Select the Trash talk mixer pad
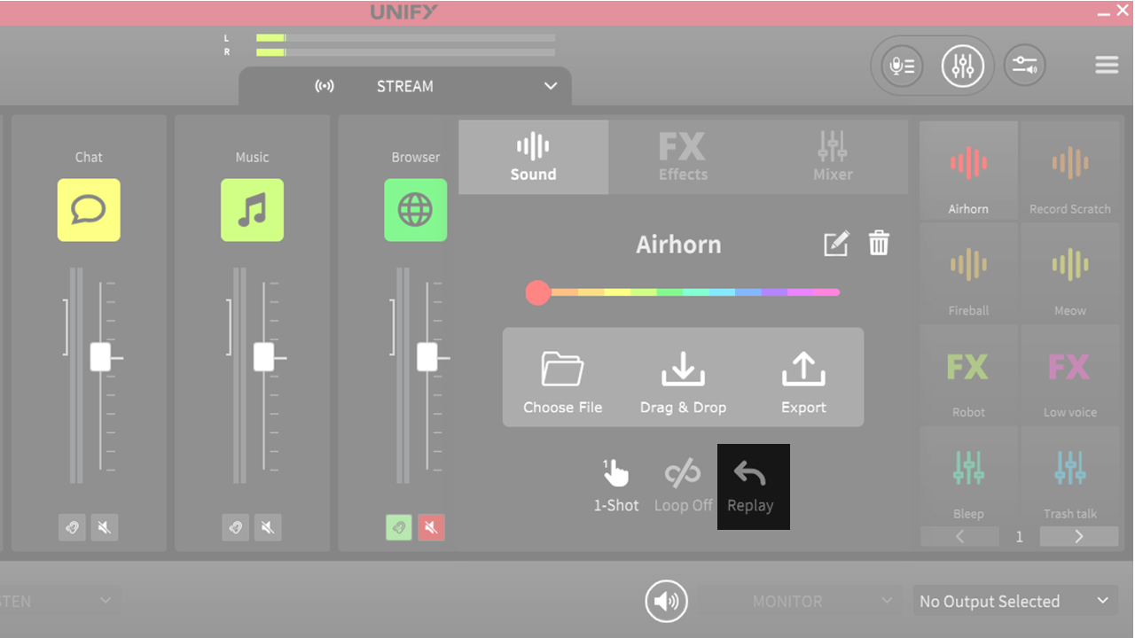 pyautogui.click(x=1069, y=475)
